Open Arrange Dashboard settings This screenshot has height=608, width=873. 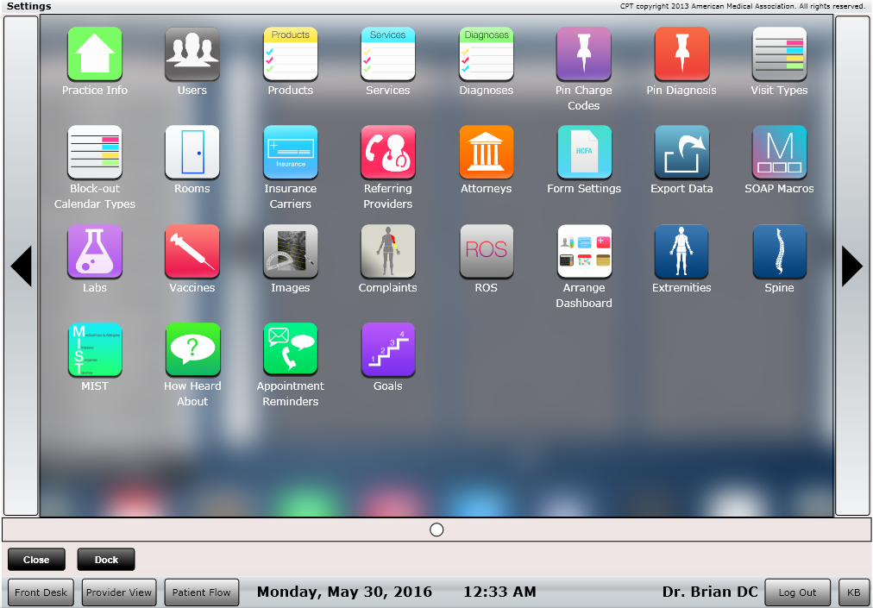tap(584, 252)
